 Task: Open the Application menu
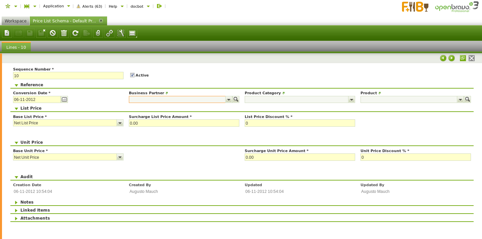(x=54, y=6)
